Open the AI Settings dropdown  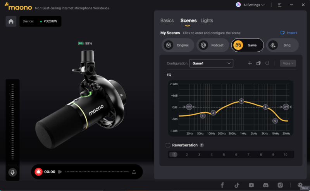250,5
